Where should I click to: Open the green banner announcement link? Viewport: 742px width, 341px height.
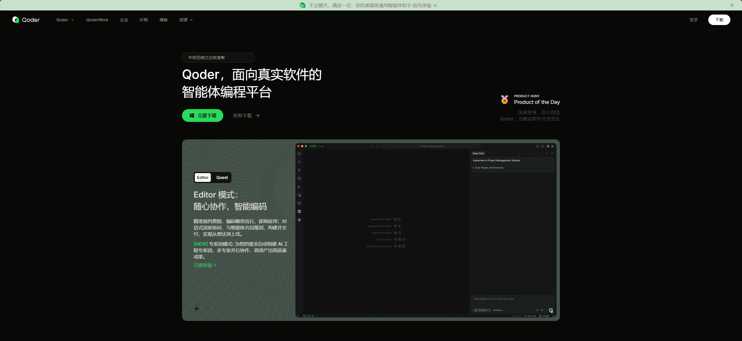369,5
